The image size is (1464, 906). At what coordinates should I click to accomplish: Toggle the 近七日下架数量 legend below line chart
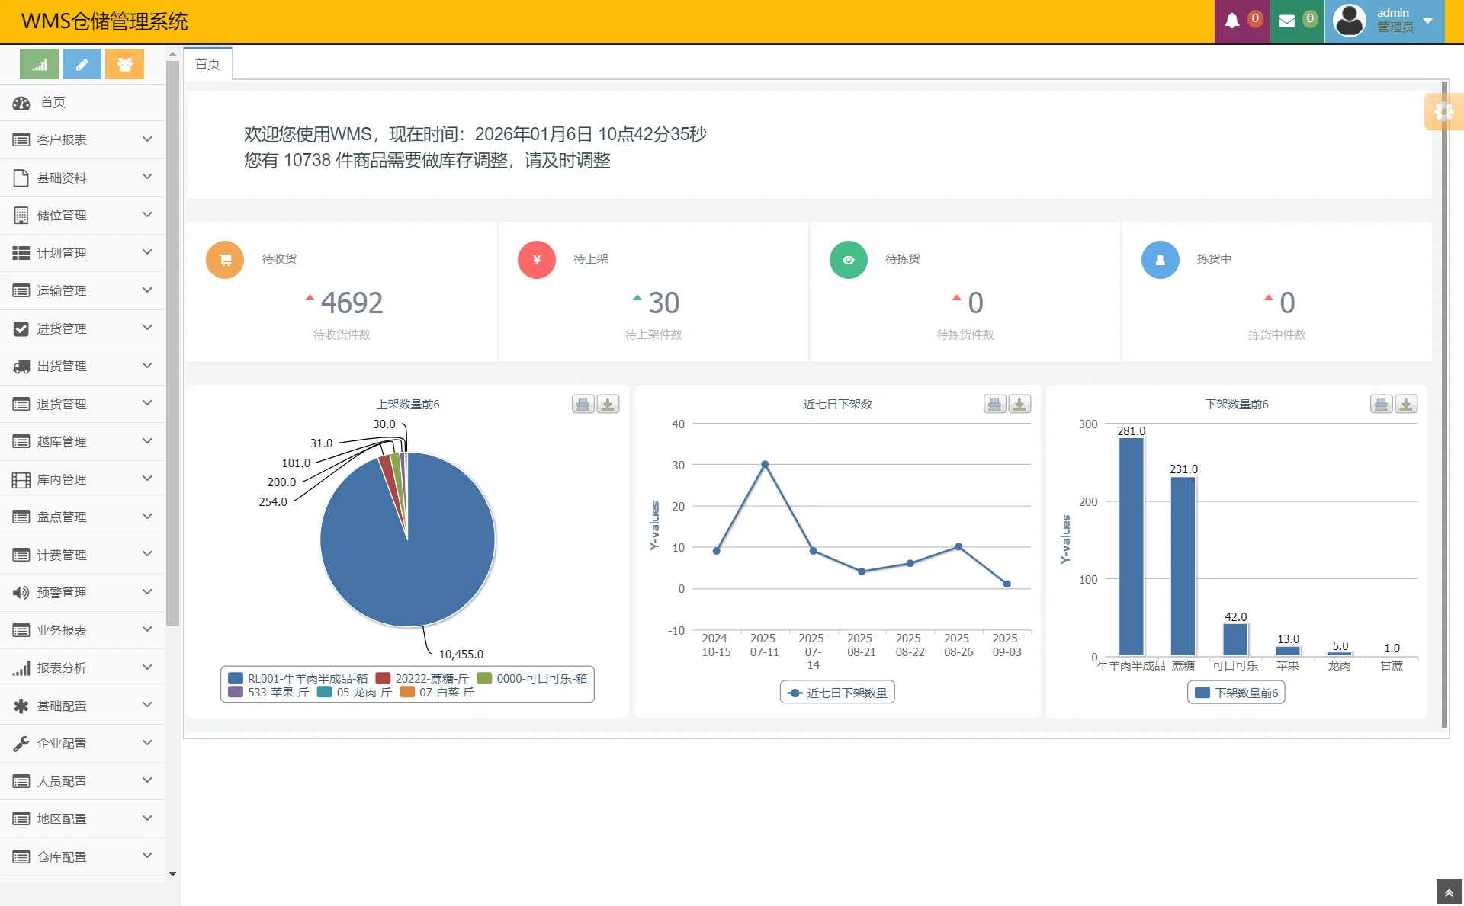[x=836, y=692]
